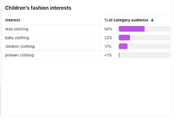The height and width of the screenshot is (135, 183).
Task: Click the gray track of preteen clothing bar
Action: pos(145,55)
